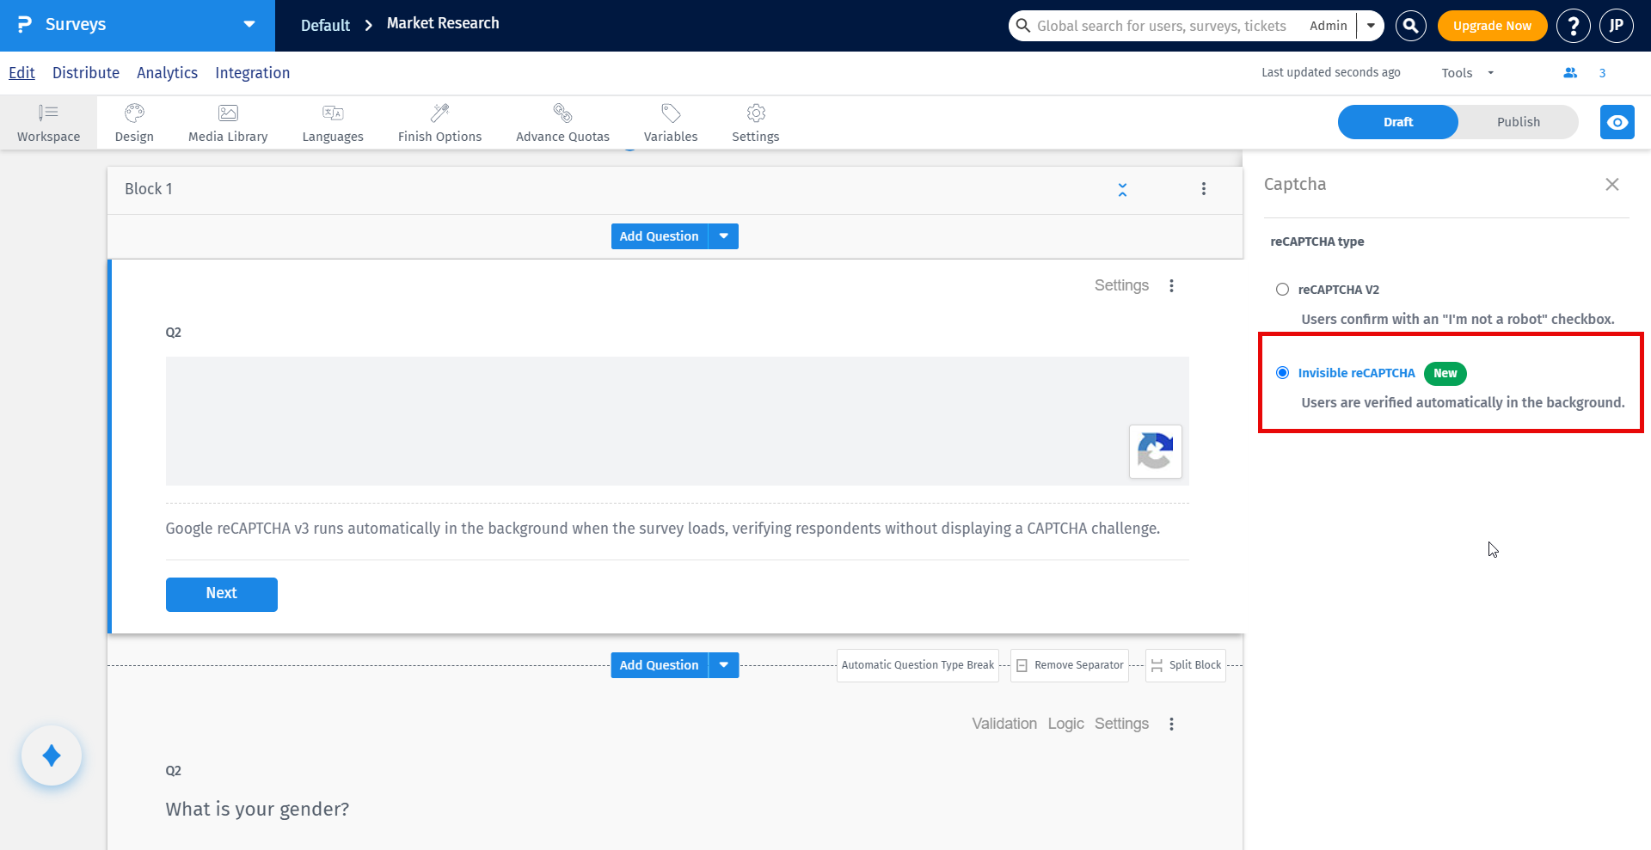The image size is (1651, 850).
Task: Open the Admin search scope dropdown
Action: click(x=1371, y=26)
